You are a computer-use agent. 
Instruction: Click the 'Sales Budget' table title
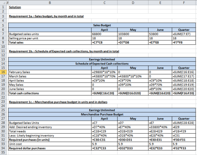click(x=102, y=25)
